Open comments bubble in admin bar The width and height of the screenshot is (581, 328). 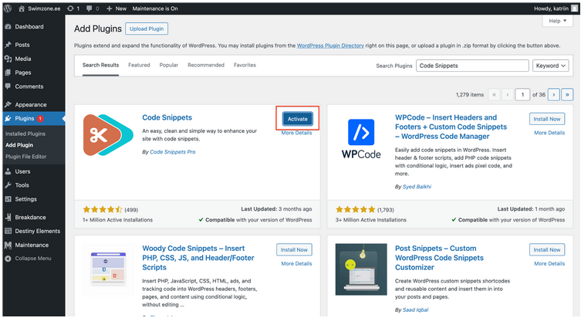pyautogui.click(x=93, y=8)
